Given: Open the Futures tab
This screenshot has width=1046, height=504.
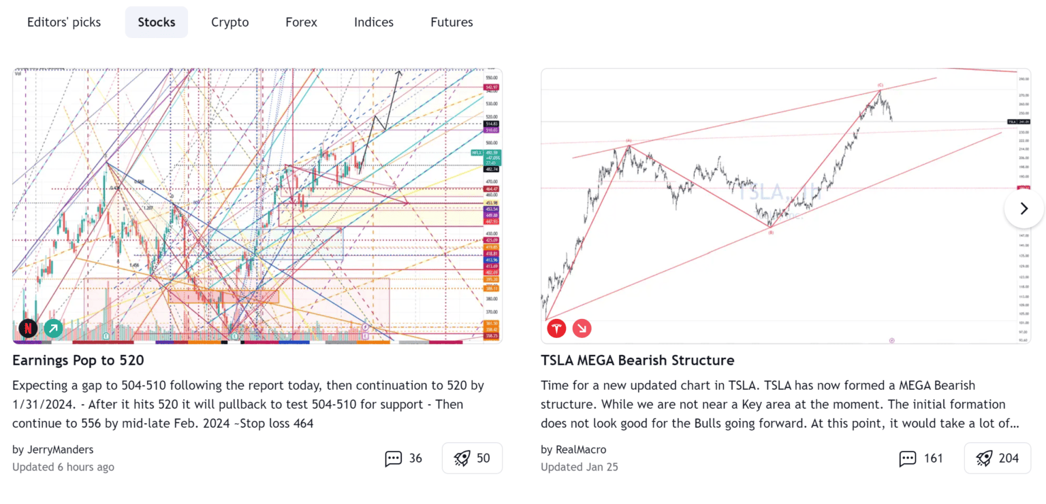Looking at the screenshot, I should pyautogui.click(x=451, y=22).
